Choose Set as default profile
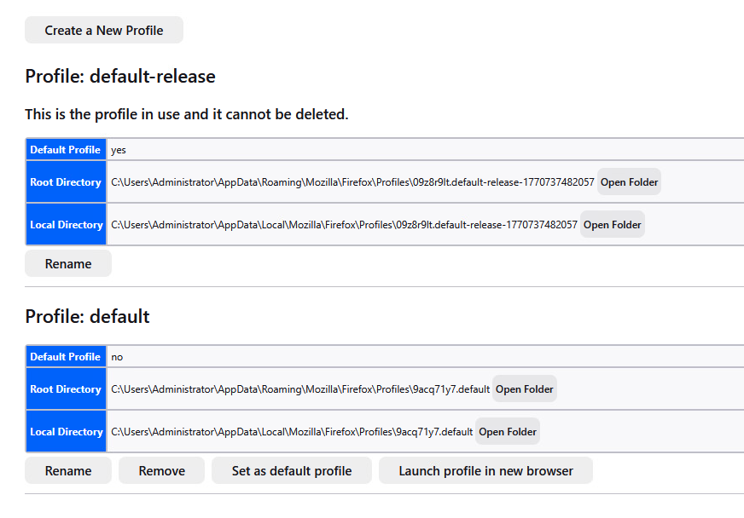 292,471
